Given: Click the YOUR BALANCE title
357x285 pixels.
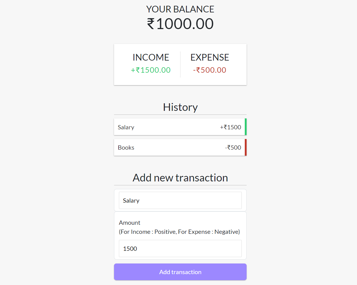Looking at the screenshot, I should [x=180, y=9].
